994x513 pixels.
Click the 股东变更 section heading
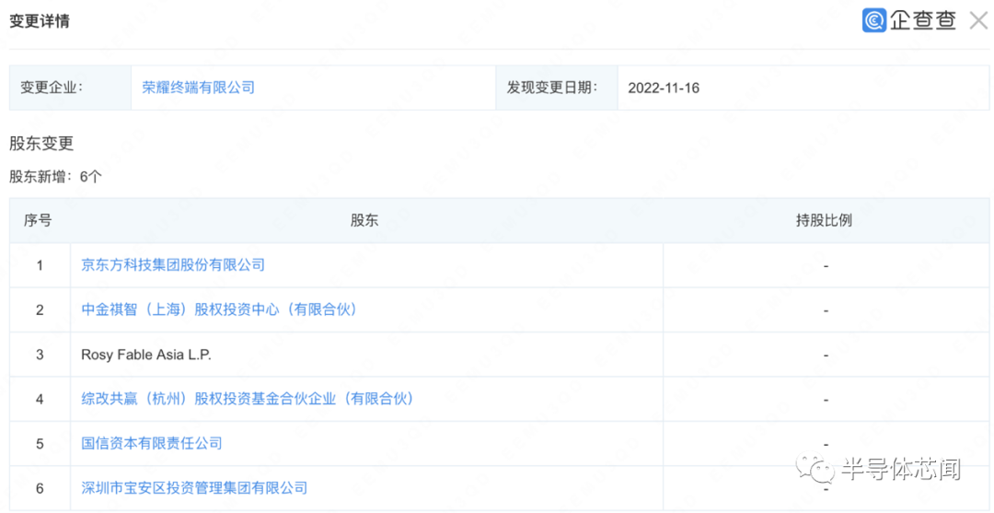[41, 144]
